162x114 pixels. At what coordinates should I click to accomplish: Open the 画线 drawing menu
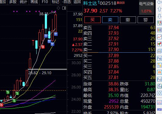coord(34,2)
